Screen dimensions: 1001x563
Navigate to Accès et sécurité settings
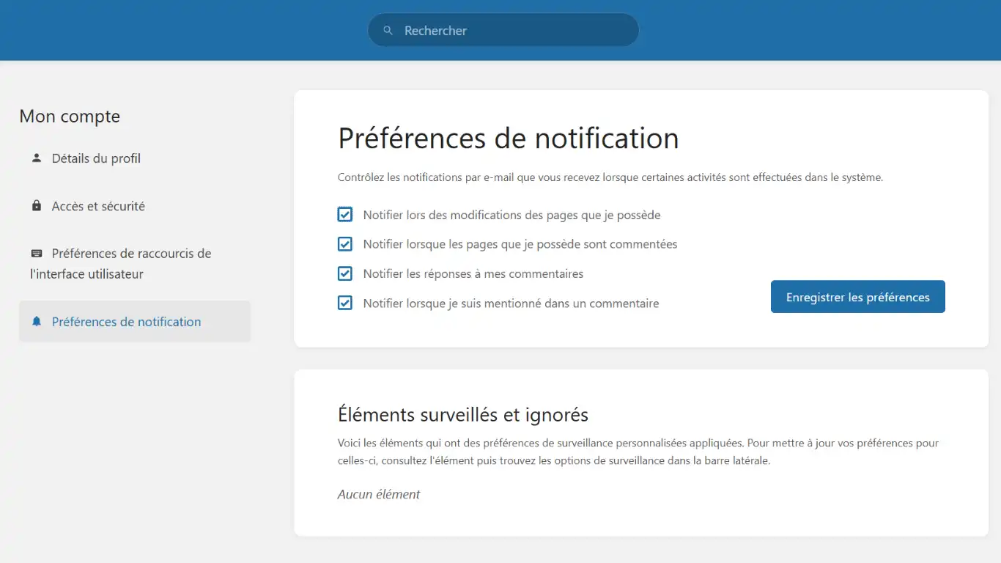[99, 205]
